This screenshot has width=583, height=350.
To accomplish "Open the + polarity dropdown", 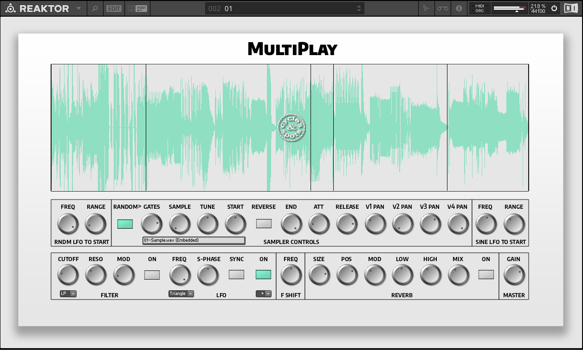I will 264,294.
